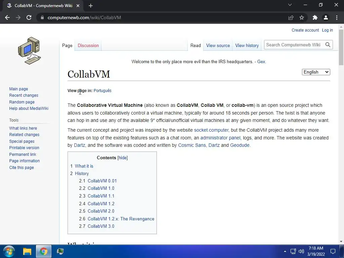The image size is (344, 258).
Task: Open File Explorer from the taskbar
Action: 28,251
